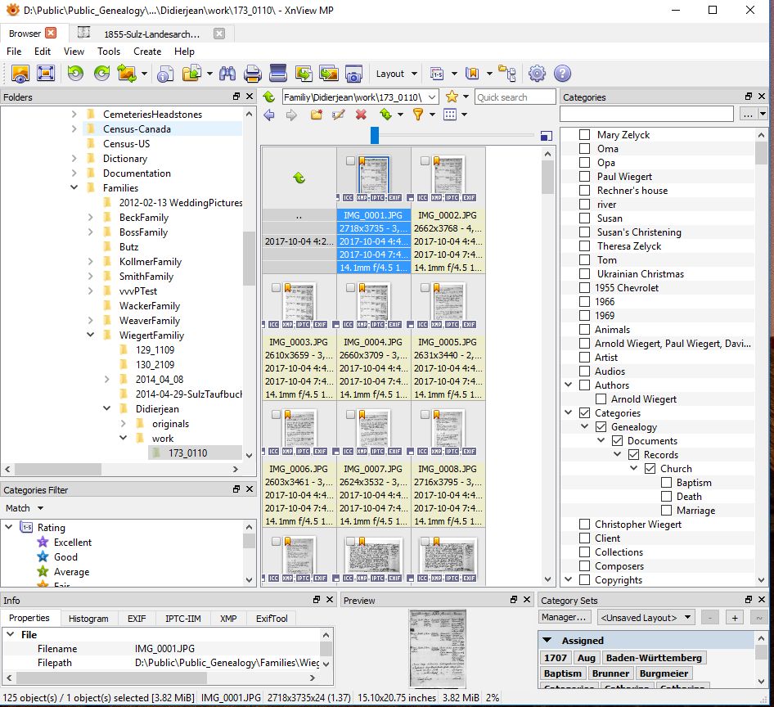
Task: Click the blue Help question mark icon
Action: coord(562,74)
